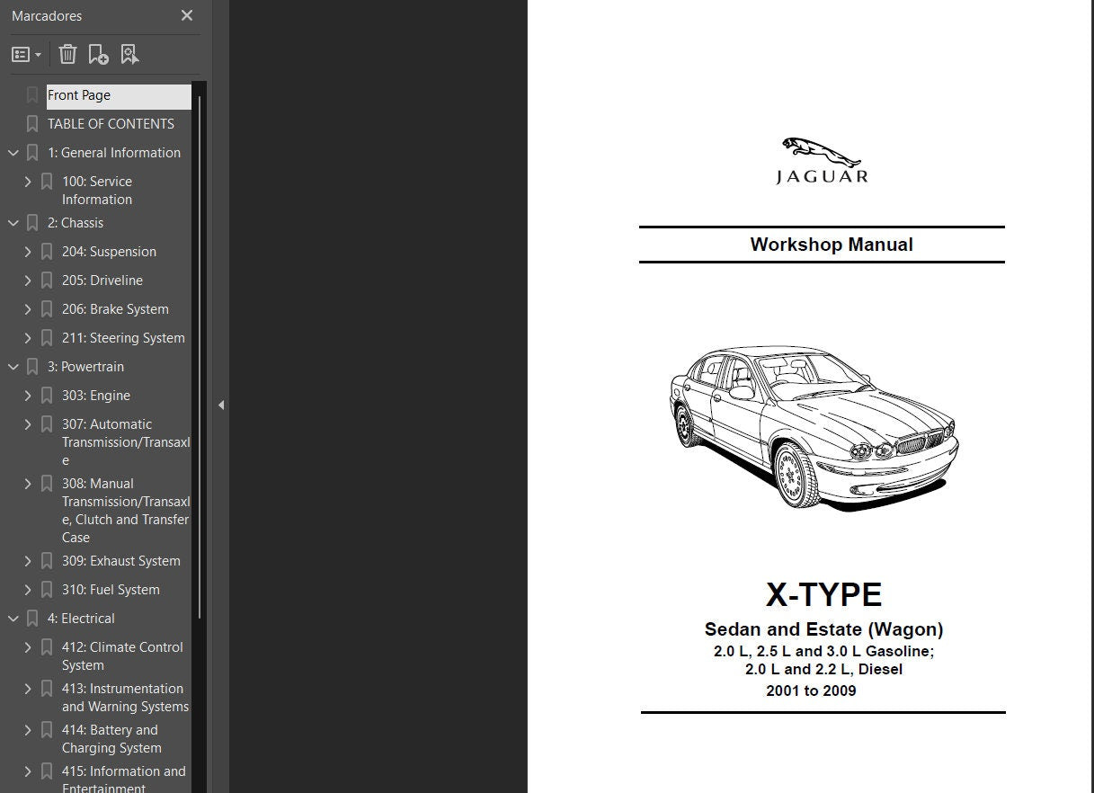This screenshot has height=793, width=1094.
Task: Go to 414: Battery and Charging System text
Action: [111, 739]
